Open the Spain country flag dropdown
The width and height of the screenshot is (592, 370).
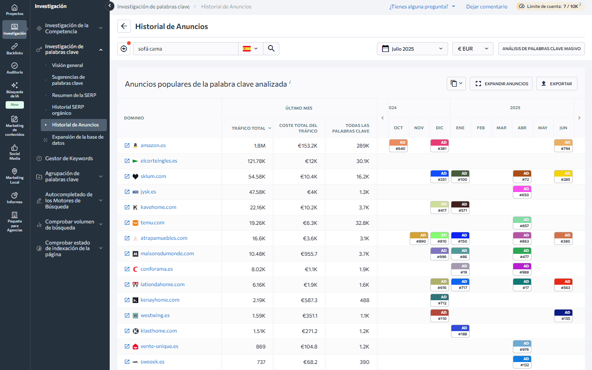[x=251, y=49]
